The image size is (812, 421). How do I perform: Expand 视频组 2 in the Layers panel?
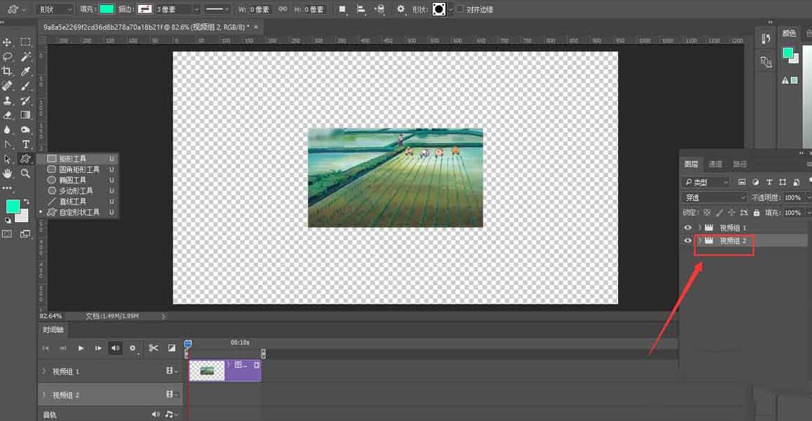pyautogui.click(x=700, y=240)
